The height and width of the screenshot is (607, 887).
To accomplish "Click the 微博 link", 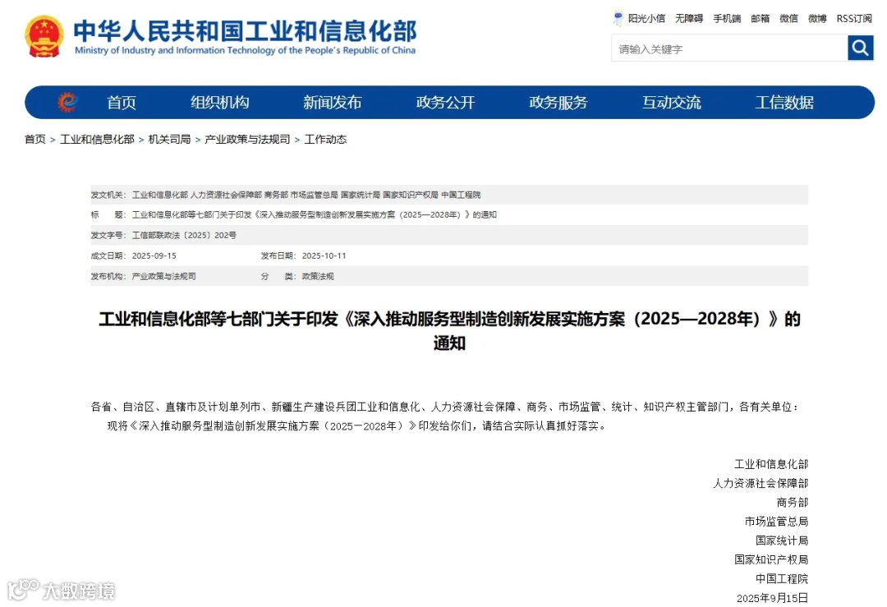I will 817,19.
